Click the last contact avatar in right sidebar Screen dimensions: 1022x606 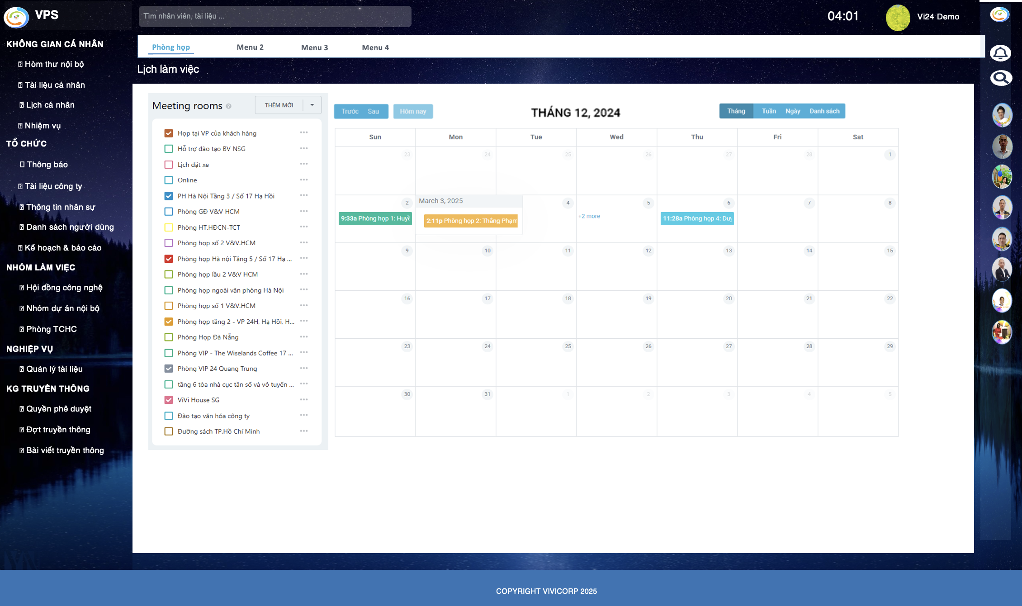point(1002,332)
